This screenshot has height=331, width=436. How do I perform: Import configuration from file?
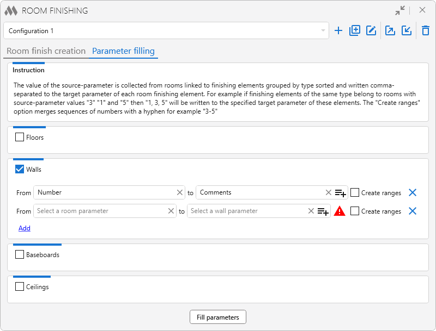tap(407, 31)
